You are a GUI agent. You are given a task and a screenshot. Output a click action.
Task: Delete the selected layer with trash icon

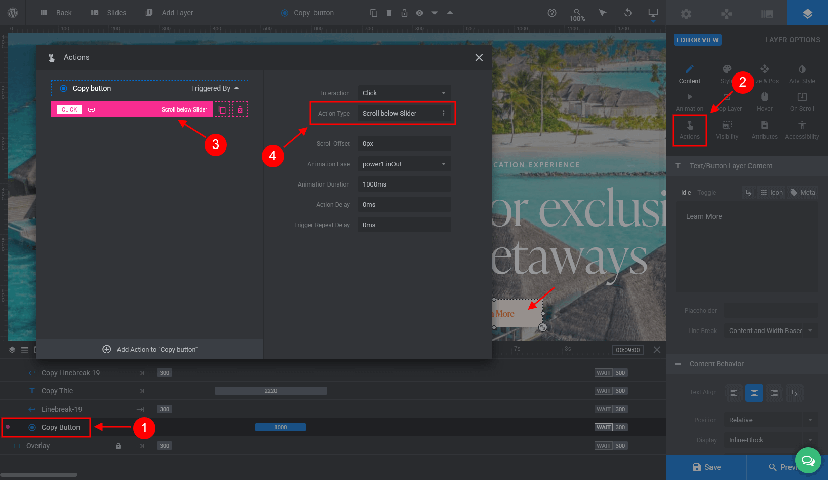point(389,13)
